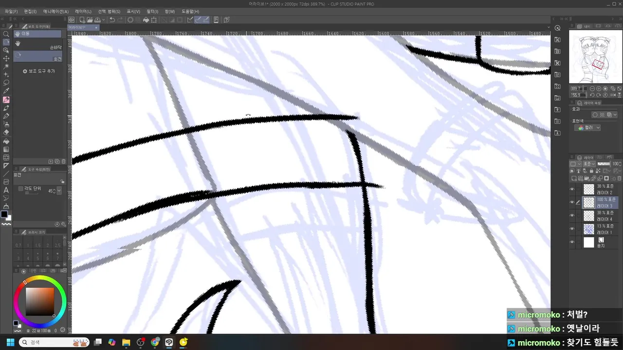The height and width of the screenshot is (350, 623).
Task: Select the Eyedropper tool
Action: 6,91
